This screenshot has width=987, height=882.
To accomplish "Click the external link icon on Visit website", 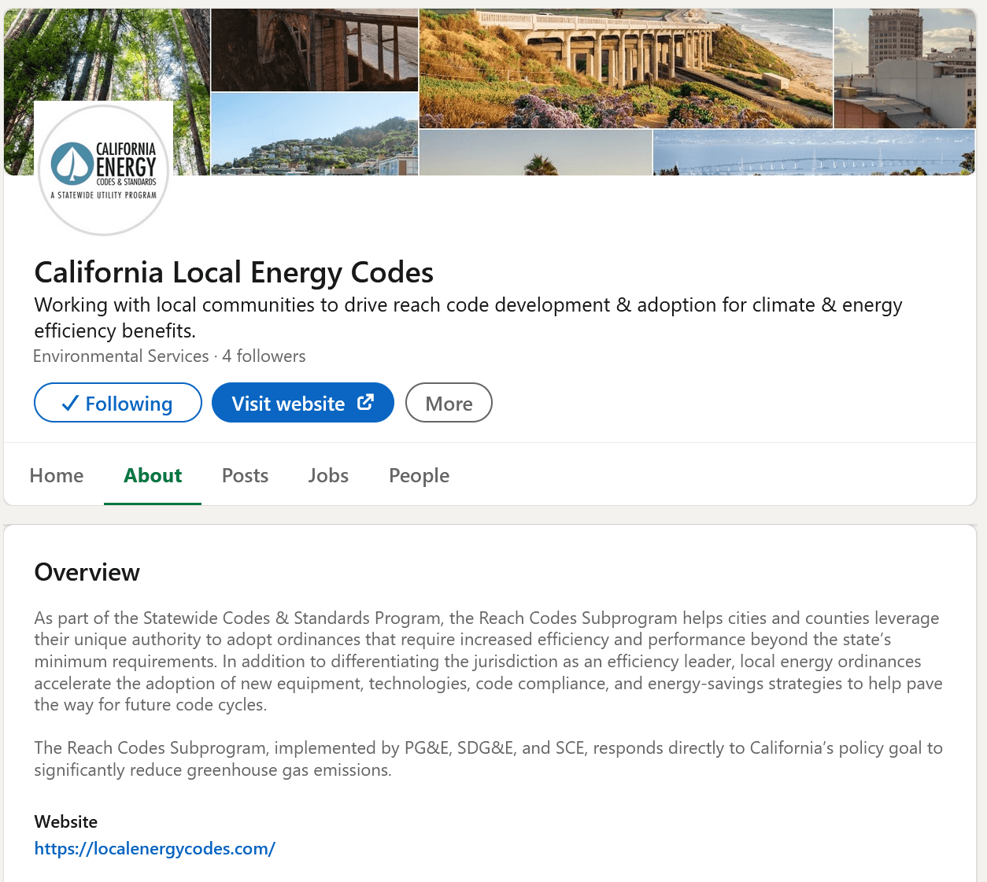I will [x=365, y=402].
